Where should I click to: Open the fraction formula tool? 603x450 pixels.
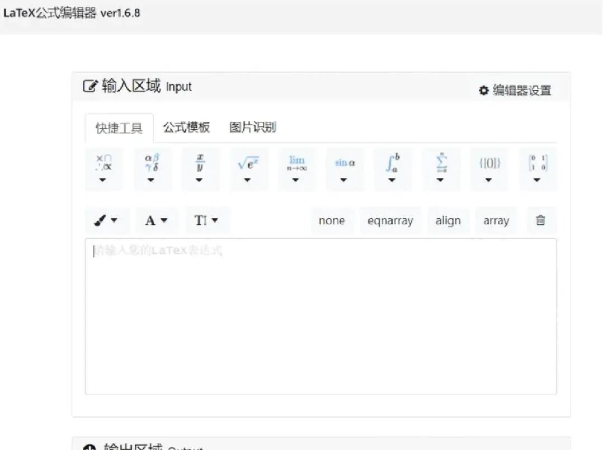click(200, 162)
